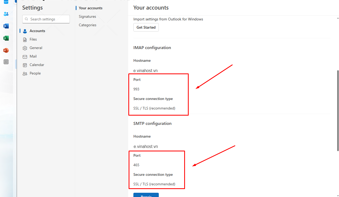This screenshot has width=339, height=197.
Task: Click the magnifier icon in Search settings
Action: click(x=26, y=19)
